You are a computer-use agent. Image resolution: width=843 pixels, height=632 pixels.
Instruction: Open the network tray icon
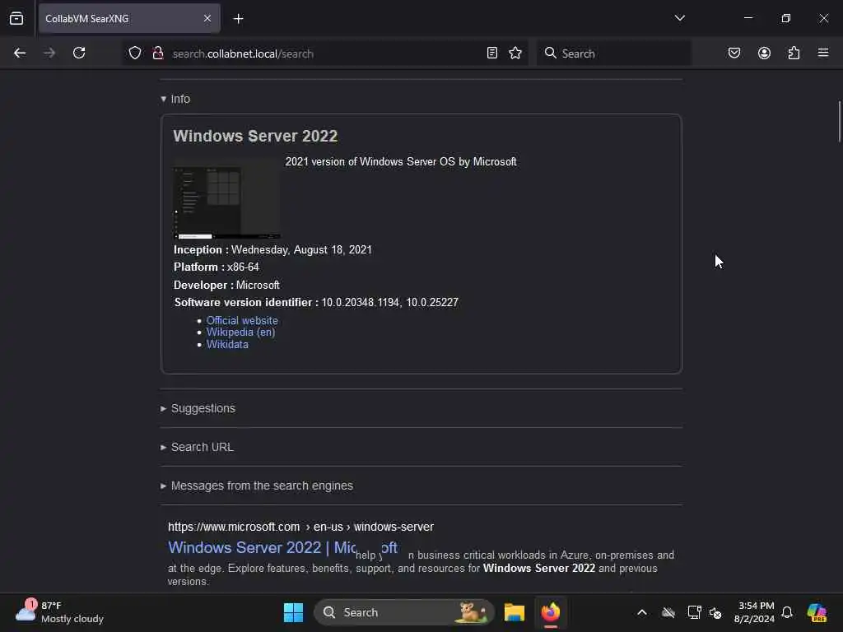694,612
